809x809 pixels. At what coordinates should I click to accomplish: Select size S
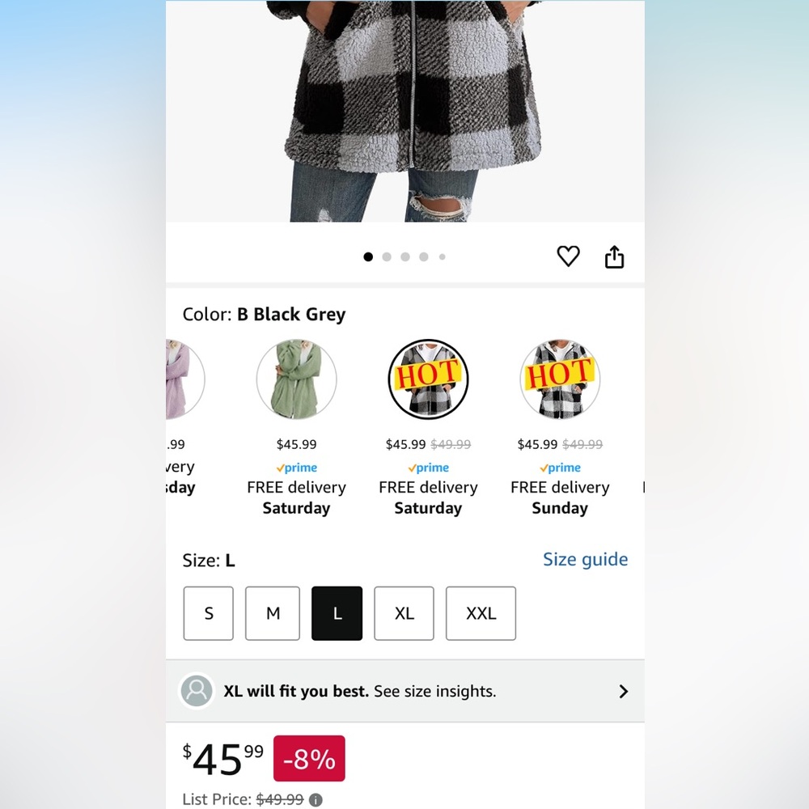[x=209, y=613]
